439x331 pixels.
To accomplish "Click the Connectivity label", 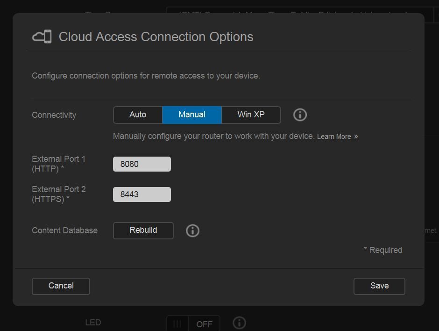I will click(54, 115).
